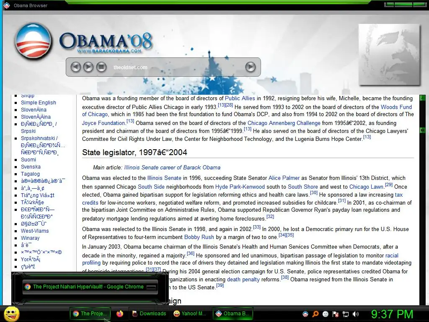Open the Public Allies link
This screenshot has height=322, width=429.
click(240, 98)
